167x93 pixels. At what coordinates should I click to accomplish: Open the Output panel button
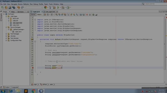pos(6,87)
